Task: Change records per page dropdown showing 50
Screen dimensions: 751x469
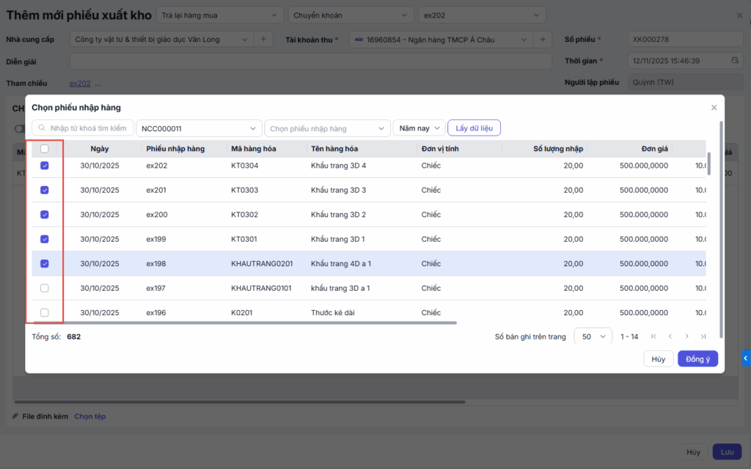Action: [x=593, y=336]
